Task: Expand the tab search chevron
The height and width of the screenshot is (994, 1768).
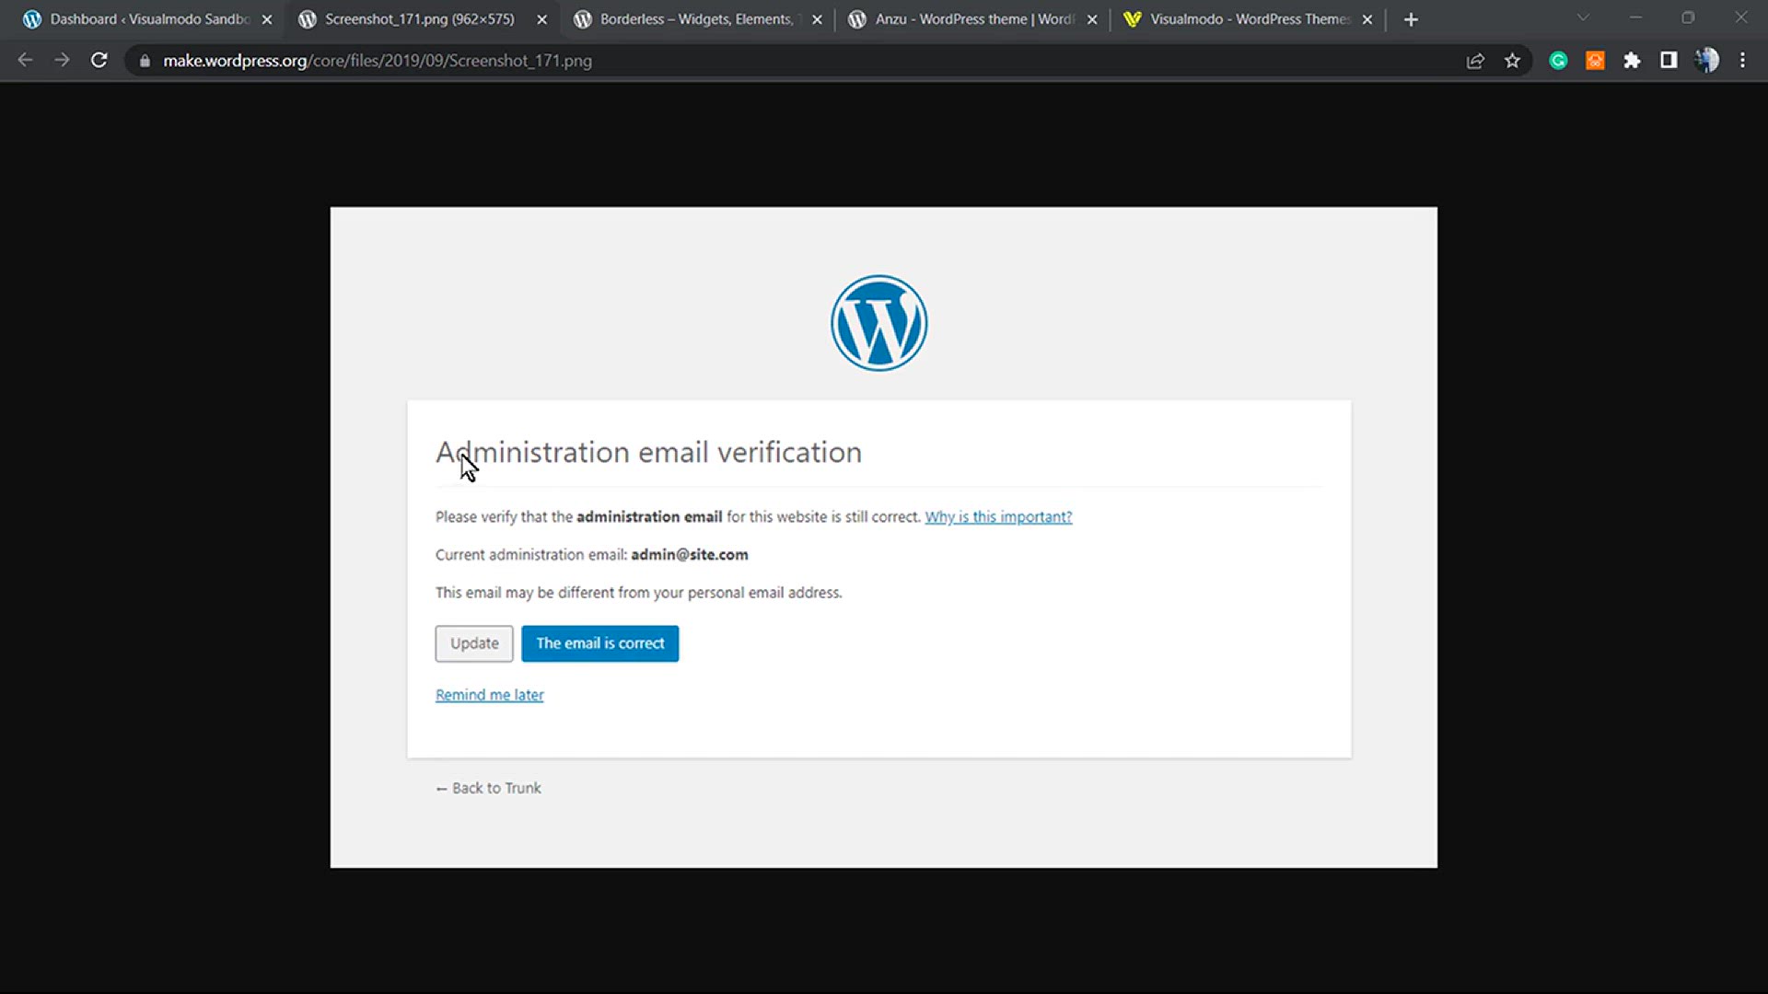Action: (x=1583, y=17)
